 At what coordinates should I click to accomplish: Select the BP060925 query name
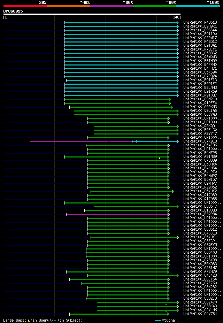[13, 11]
